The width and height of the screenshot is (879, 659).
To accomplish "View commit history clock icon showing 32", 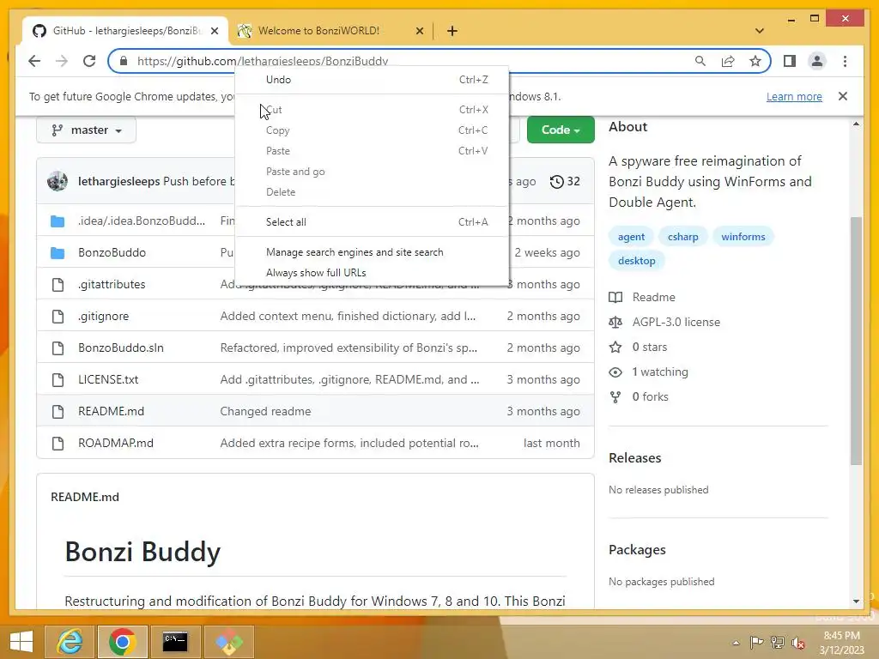I will tap(565, 181).
